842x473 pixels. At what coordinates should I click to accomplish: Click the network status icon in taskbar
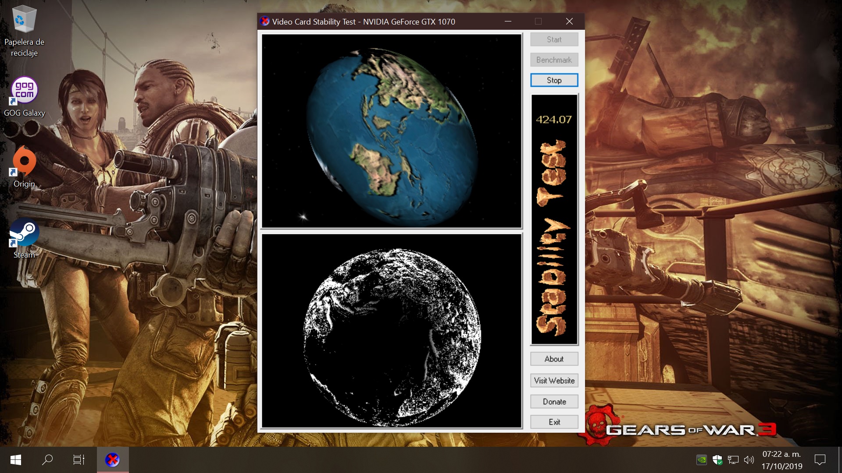(732, 460)
